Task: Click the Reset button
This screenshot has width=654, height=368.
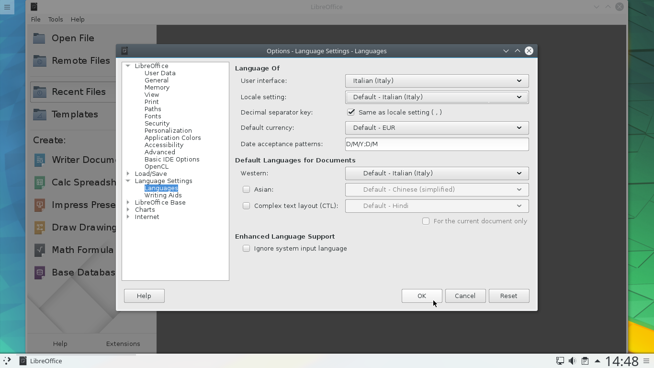Action: 509,296
